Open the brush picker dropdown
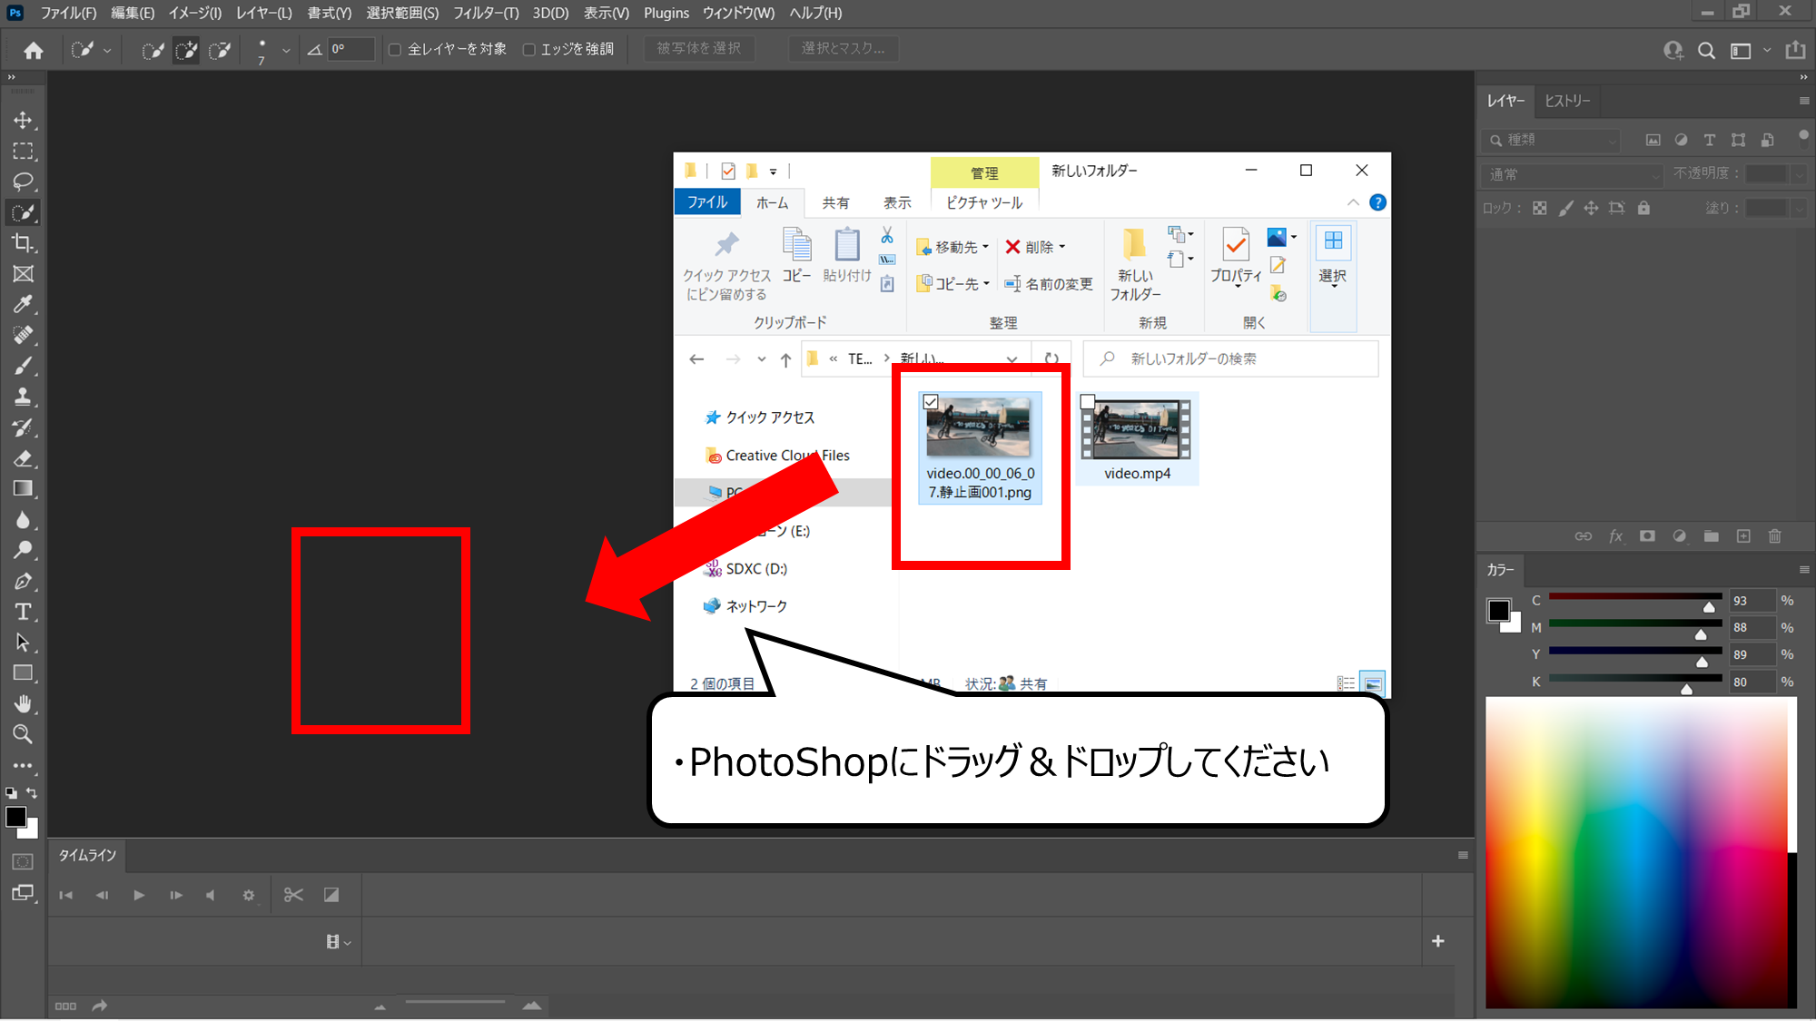The width and height of the screenshot is (1816, 1021). pyautogui.click(x=286, y=51)
